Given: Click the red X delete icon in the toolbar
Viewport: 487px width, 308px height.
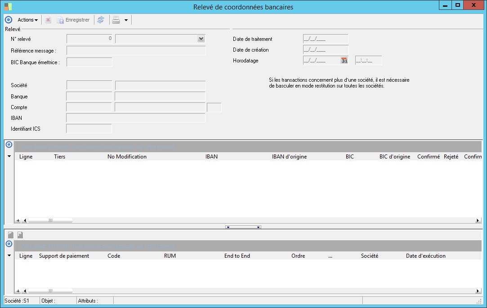Looking at the screenshot, I should click(48, 20).
